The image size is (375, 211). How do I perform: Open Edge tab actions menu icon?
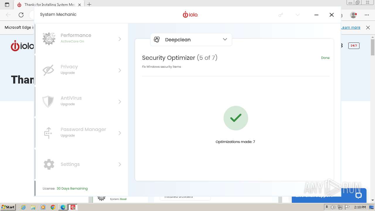[x=7, y=5]
